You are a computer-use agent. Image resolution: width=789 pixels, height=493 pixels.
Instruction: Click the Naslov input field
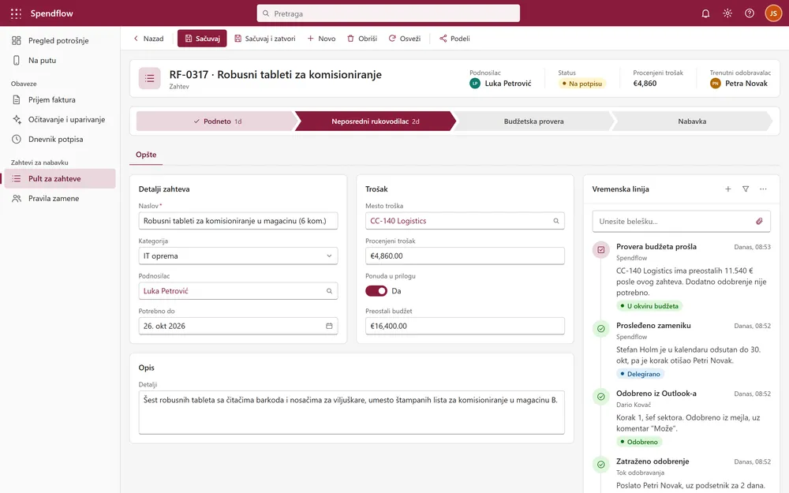238,221
